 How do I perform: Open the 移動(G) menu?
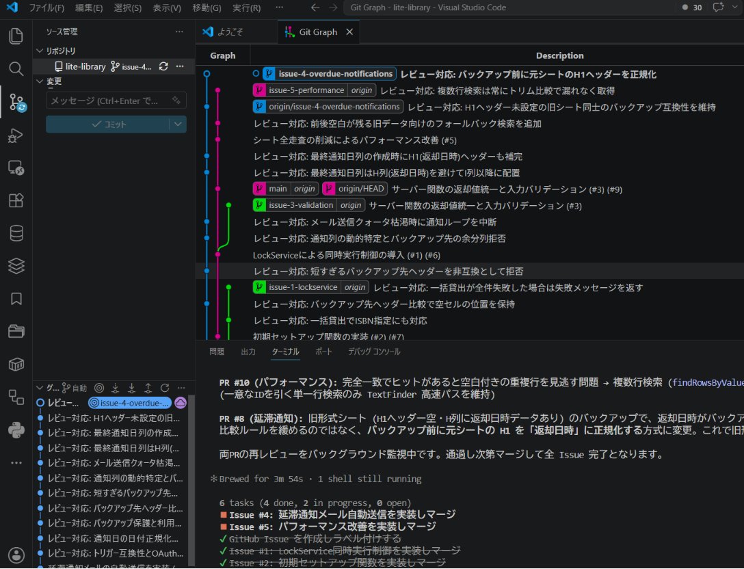point(207,8)
